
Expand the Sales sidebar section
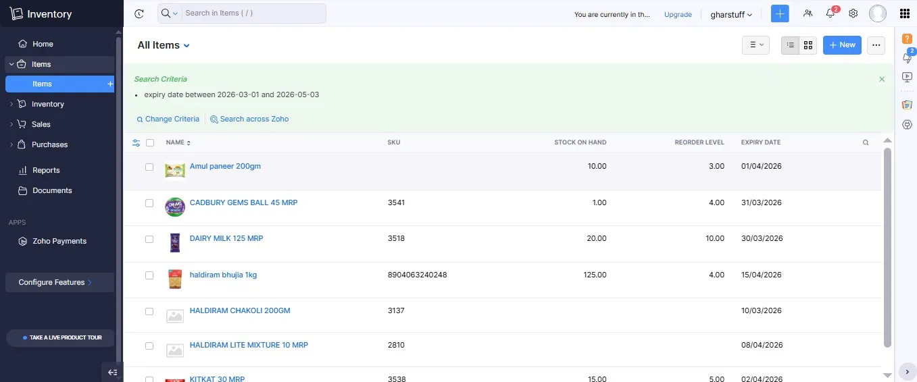pyautogui.click(x=11, y=124)
